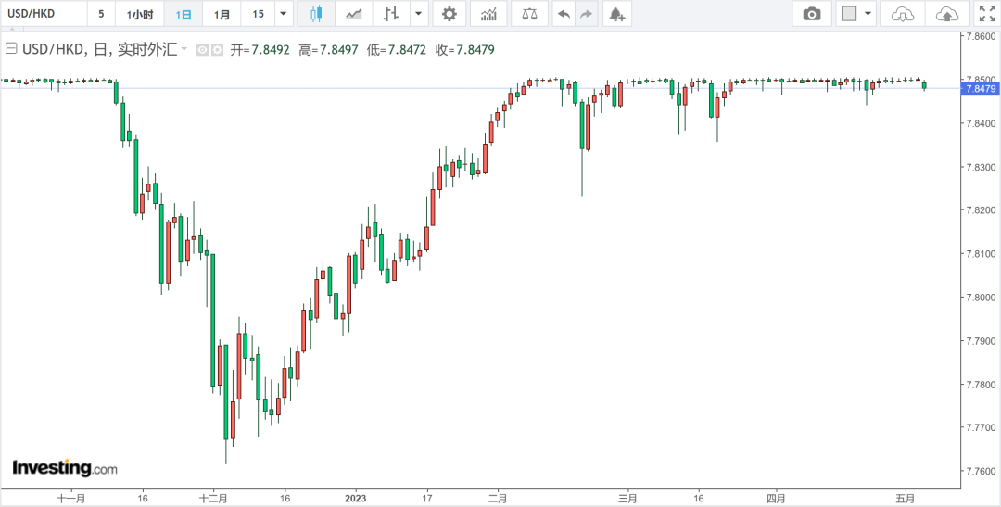Select the candlestick chart style icon
The height and width of the screenshot is (507, 1001).
[x=316, y=14]
